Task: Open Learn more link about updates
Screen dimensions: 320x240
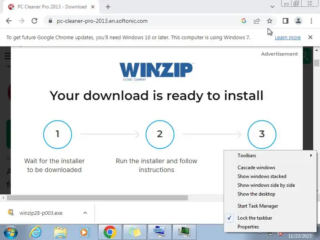Action: pos(288,38)
